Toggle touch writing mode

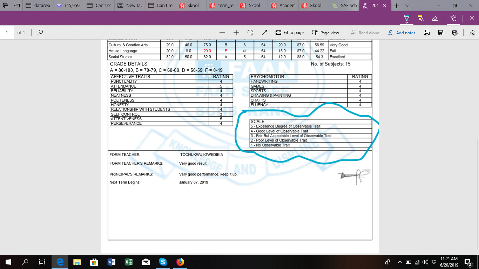click(453, 19)
